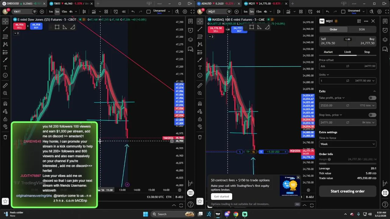The image size is (390, 219).
Task: Create an alert from YM1! toolbar
Action: click(116, 12)
